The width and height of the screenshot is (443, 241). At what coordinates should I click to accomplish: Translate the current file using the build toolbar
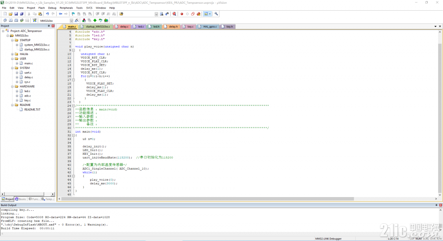coord(5,21)
